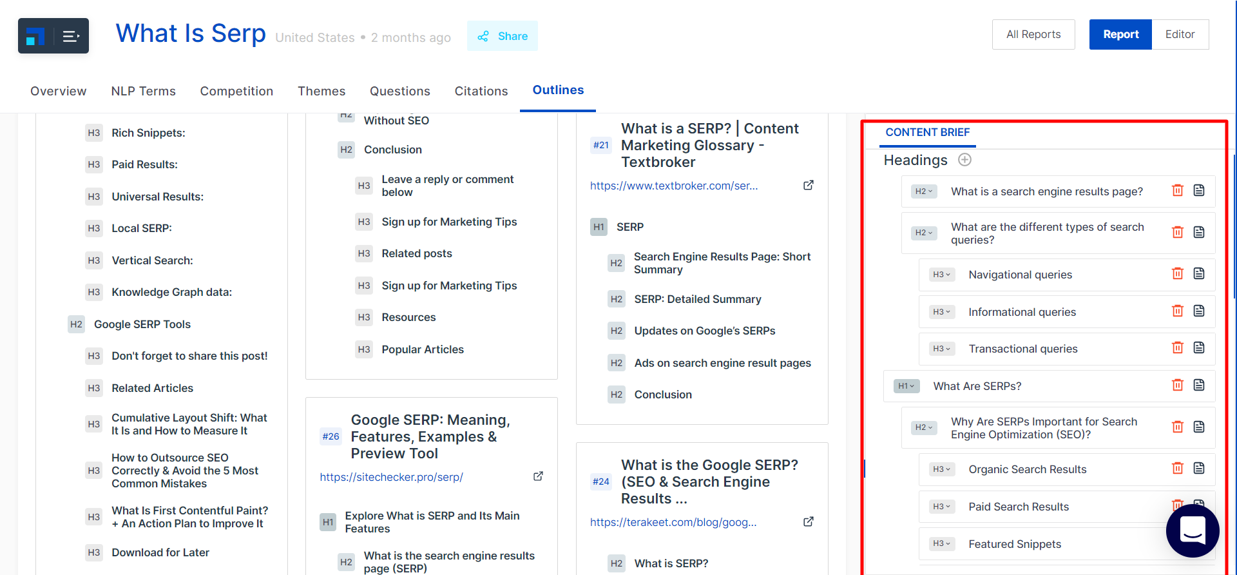The width and height of the screenshot is (1237, 575).
Task: Click the Share button
Action: click(x=503, y=36)
